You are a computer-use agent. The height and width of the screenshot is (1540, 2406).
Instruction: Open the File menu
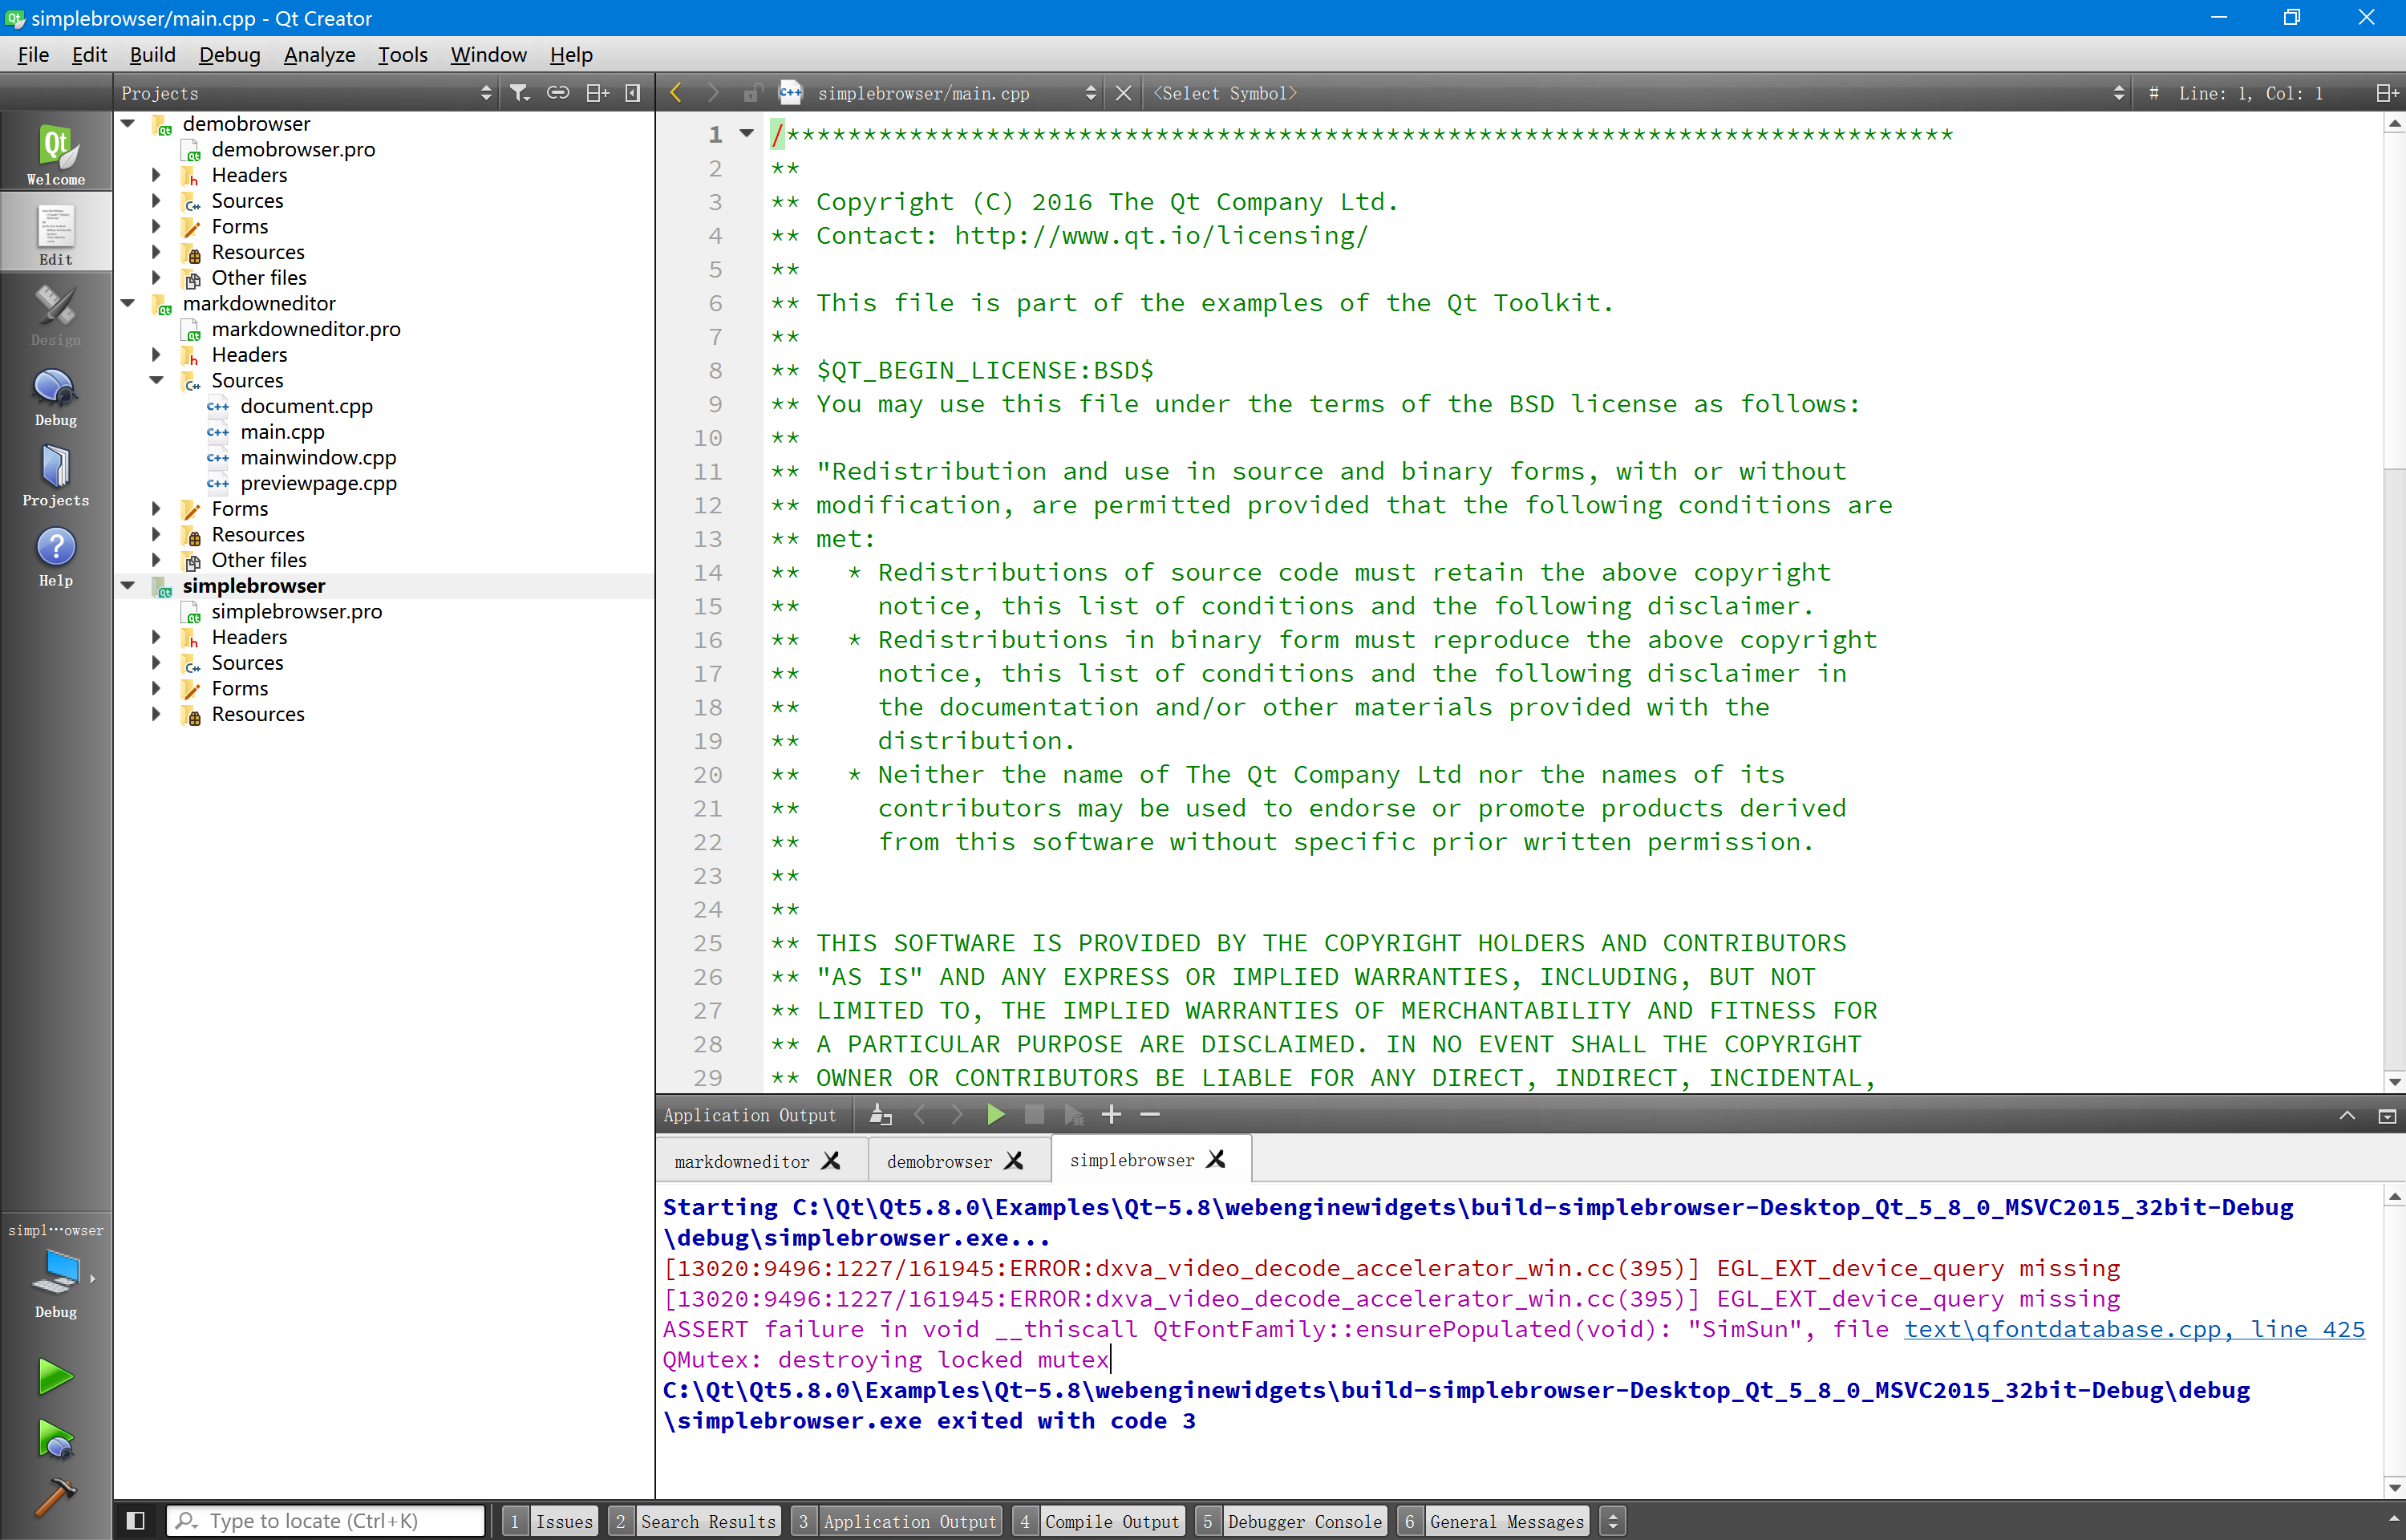tap(33, 54)
